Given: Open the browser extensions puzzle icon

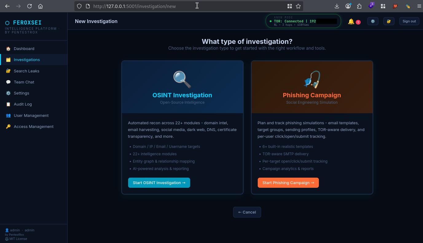Looking at the screenshot, I should (x=359, y=6).
